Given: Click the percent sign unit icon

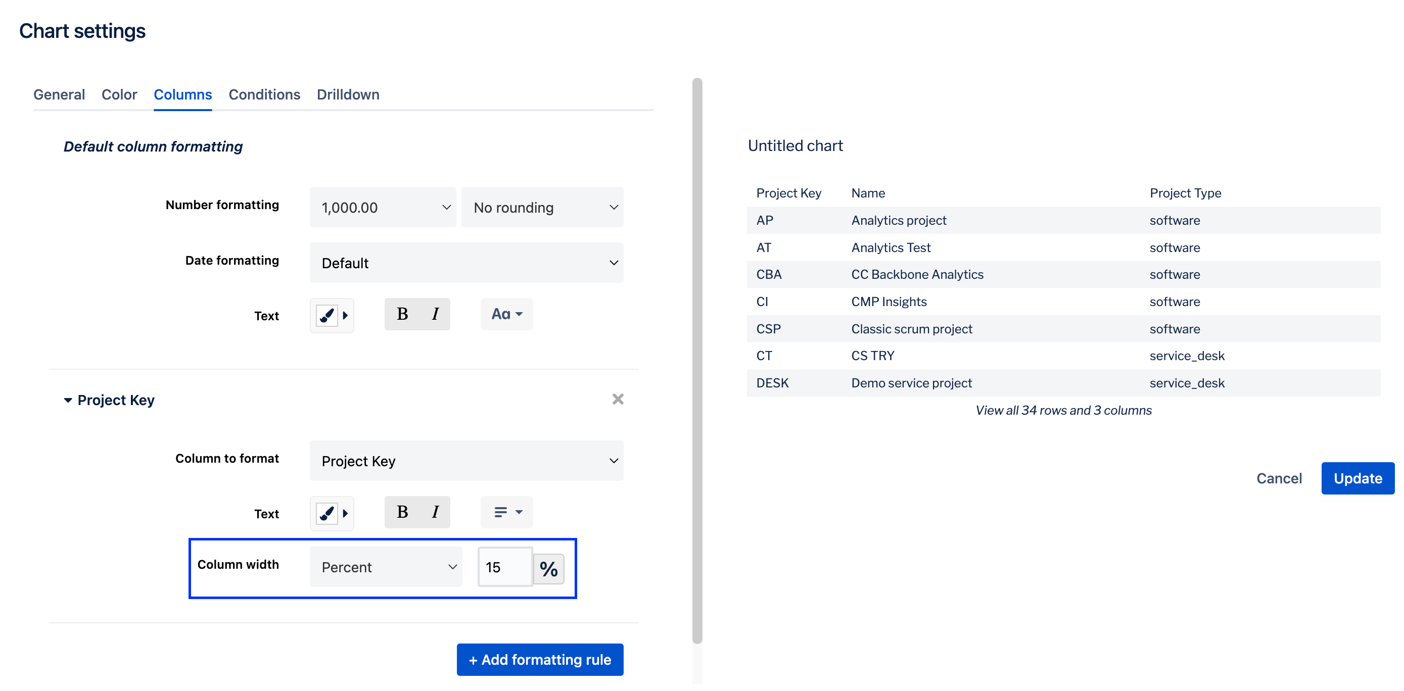Looking at the screenshot, I should pos(548,569).
